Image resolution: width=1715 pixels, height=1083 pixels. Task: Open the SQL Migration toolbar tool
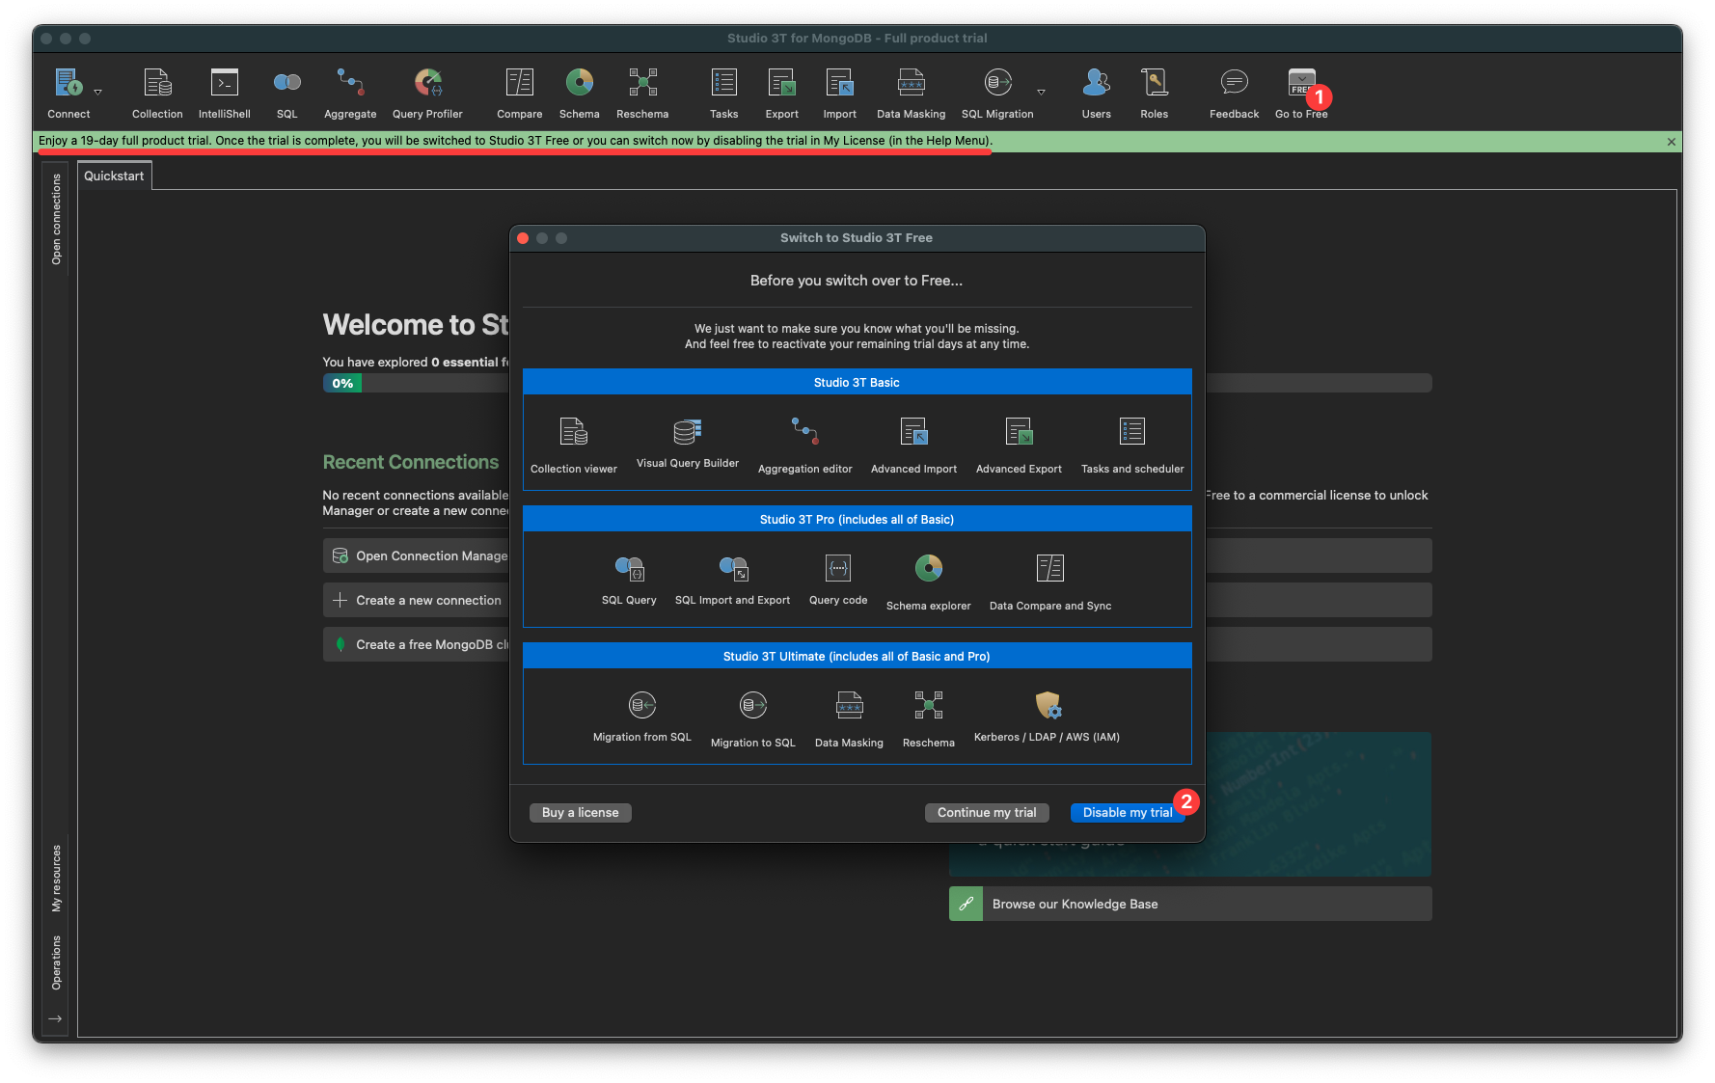pyautogui.click(x=997, y=93)
